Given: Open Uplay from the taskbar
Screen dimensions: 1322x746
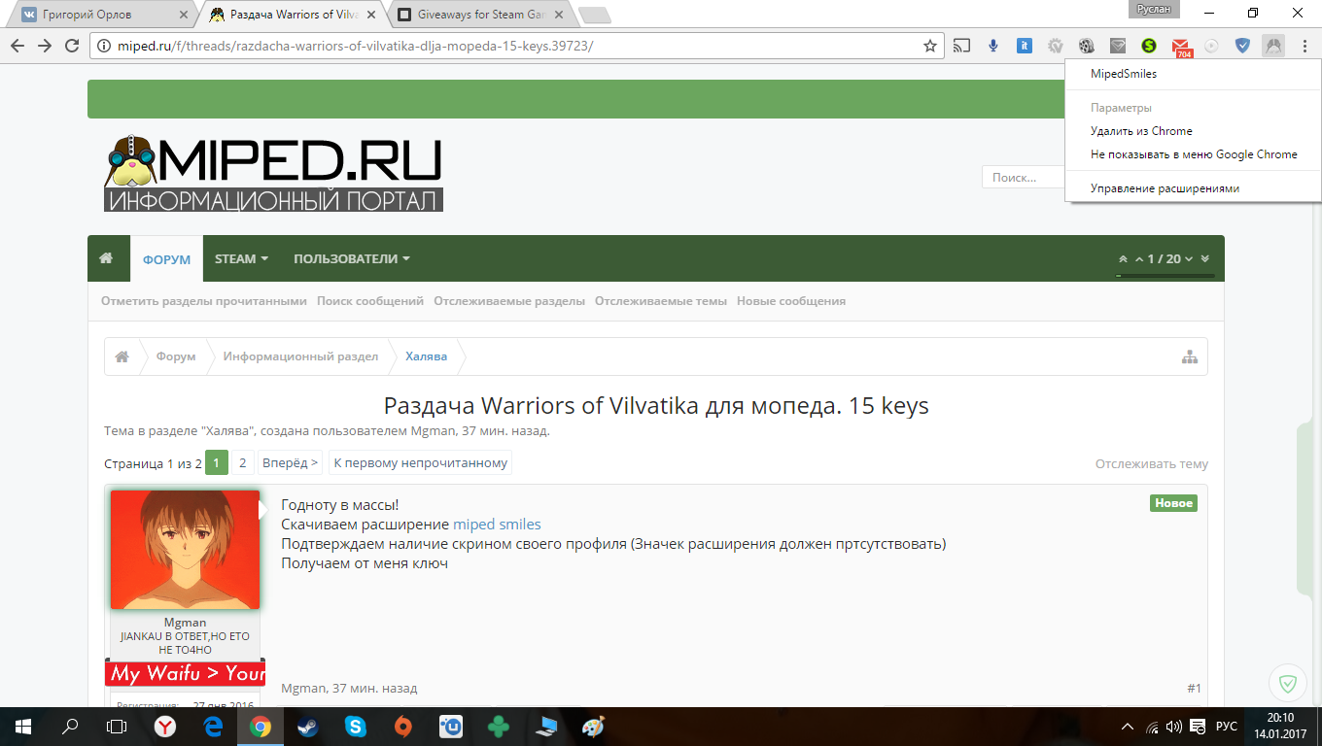Looking at the screenshot, I should coord(450,726).
